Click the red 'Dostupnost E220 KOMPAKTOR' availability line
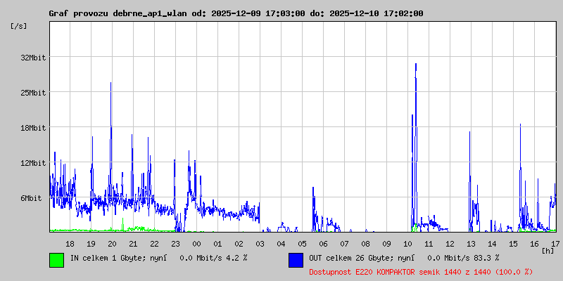The image size is (563, 281). coord(421,272)
